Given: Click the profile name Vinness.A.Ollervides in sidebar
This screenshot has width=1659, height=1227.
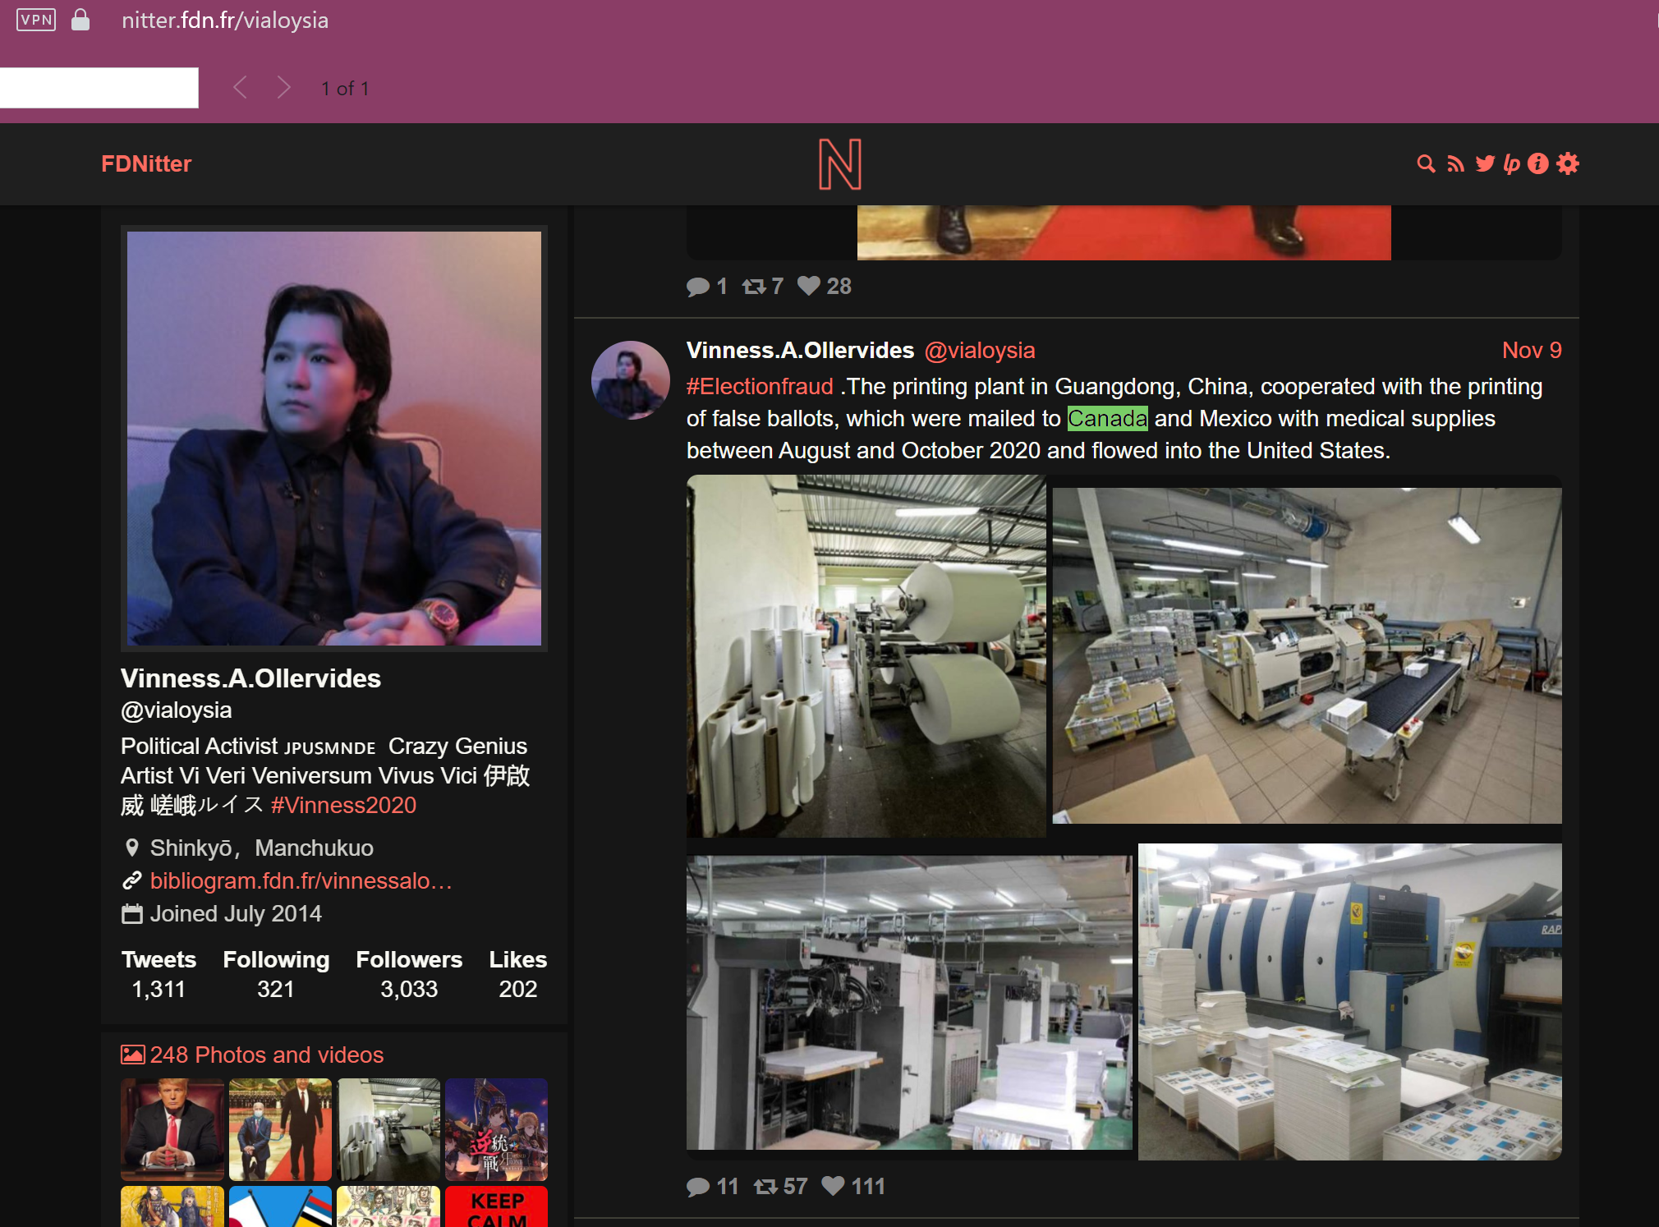Looking at the screenshot, I should click(x=250, y=678).
